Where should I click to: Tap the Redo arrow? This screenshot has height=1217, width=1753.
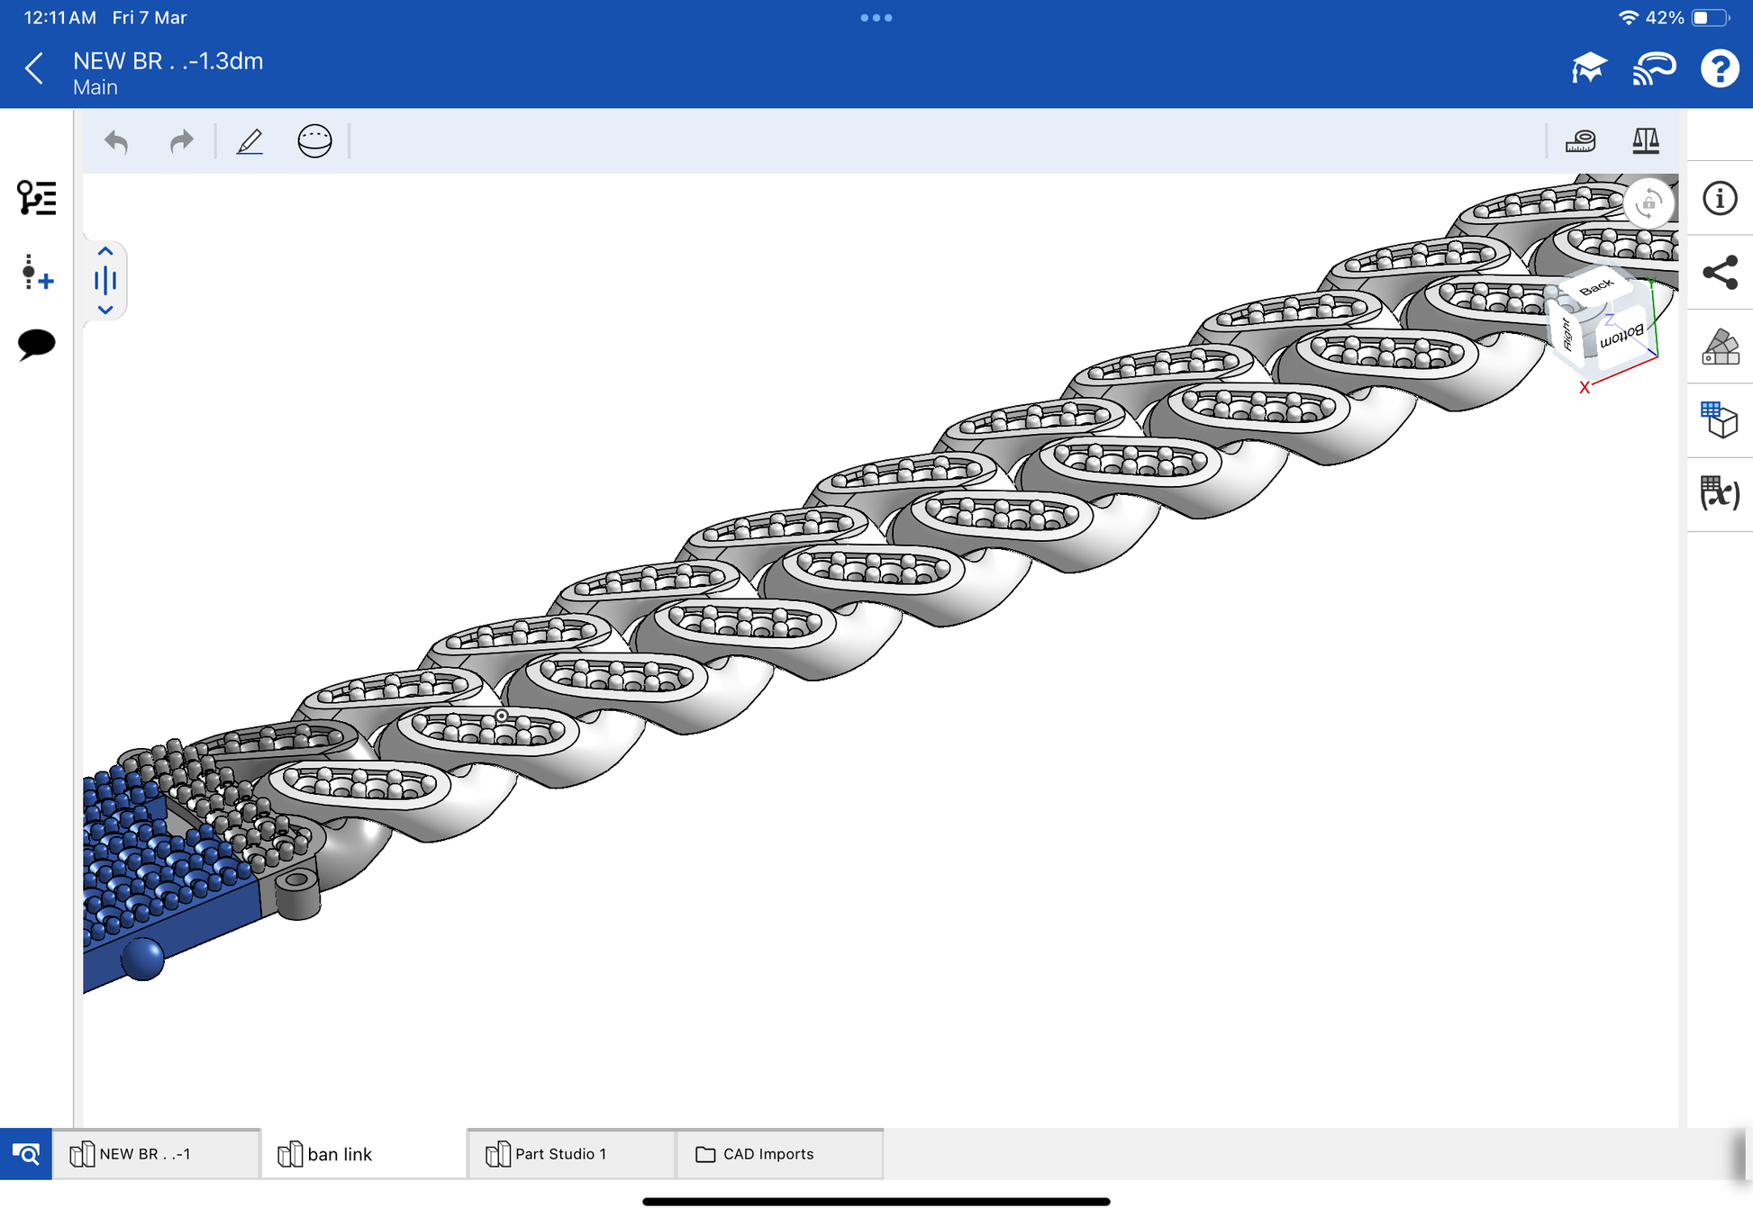(182, 141)
